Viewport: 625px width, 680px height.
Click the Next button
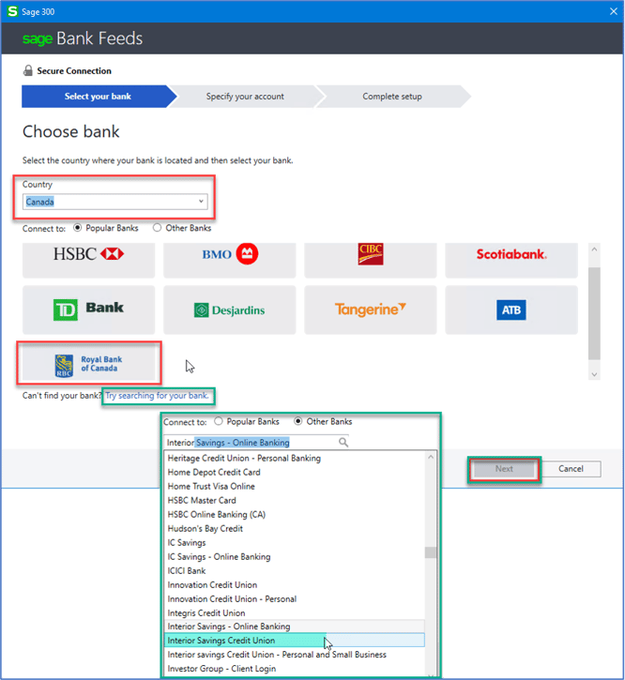click(504, 469)
